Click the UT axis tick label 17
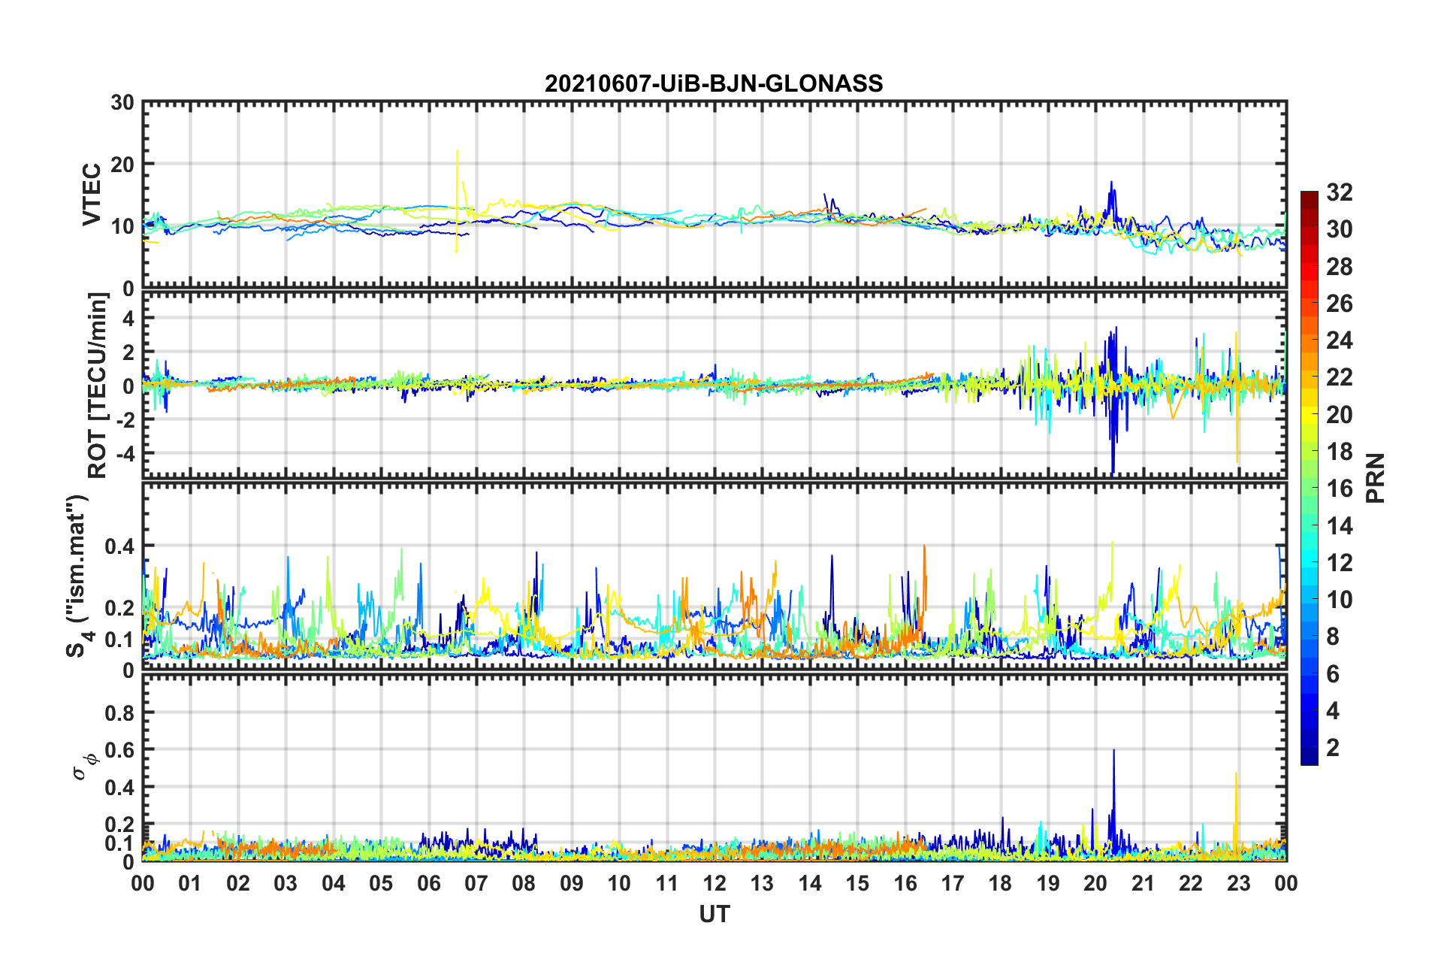 click(953, 883)
